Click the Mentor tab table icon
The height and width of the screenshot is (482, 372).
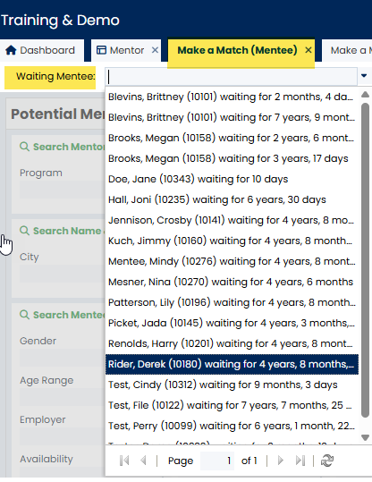coord(101,50)
